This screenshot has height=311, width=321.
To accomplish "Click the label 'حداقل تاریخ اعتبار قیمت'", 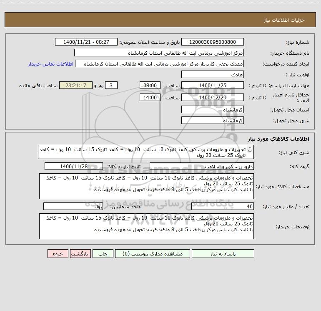I will pyautogui.click(x=291, y=98).
